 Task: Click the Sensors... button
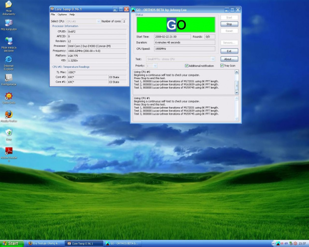229,43
